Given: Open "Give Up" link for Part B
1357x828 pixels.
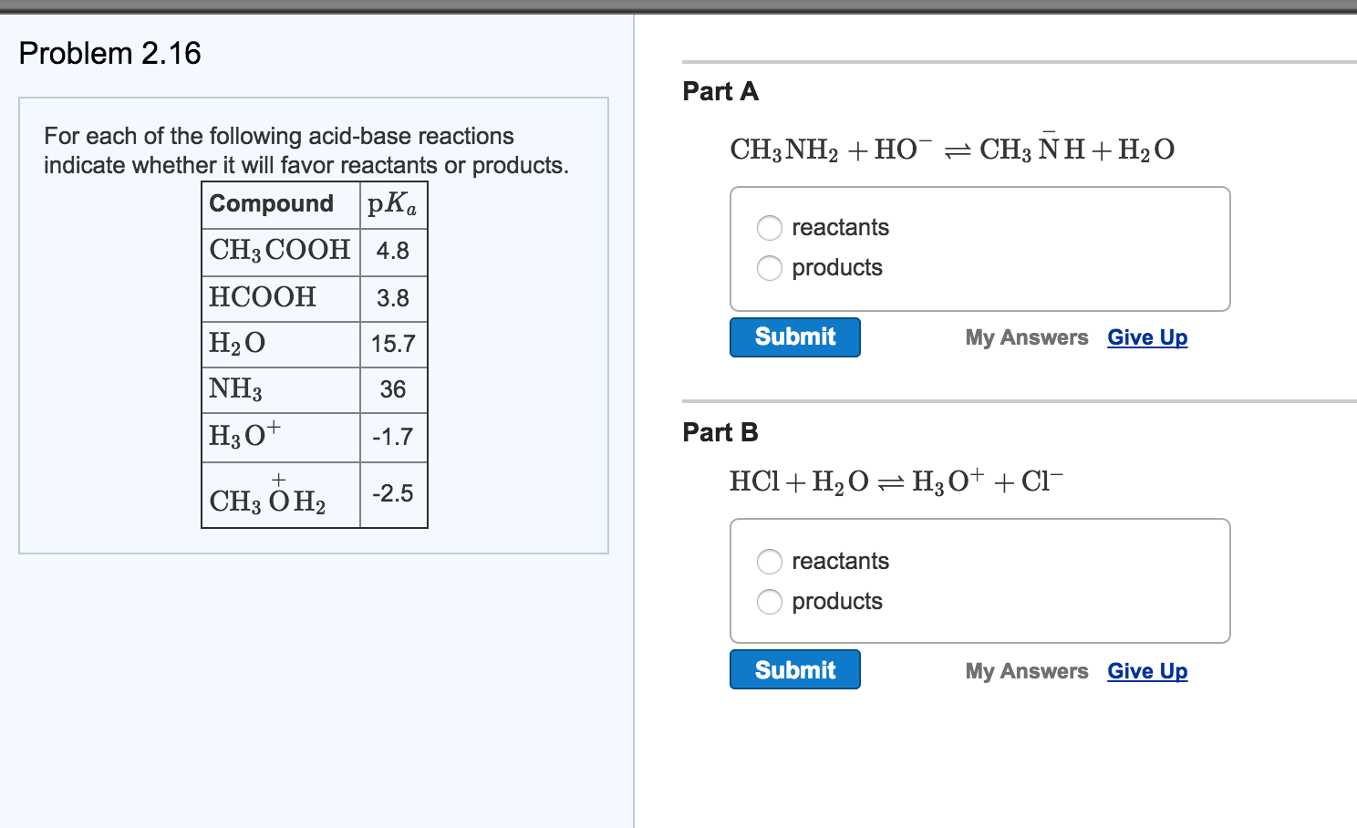Looking at the screenshot, I should tap(1147, 670).
